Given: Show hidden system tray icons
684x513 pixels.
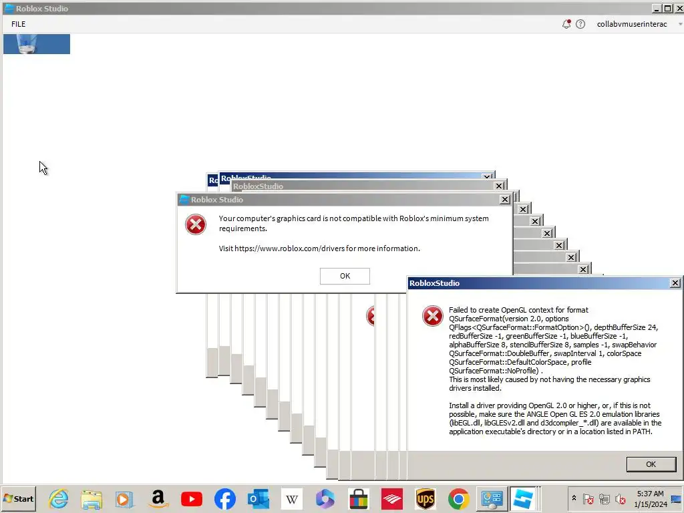Looking at the screenshot, I should click(x=574, y=498).
